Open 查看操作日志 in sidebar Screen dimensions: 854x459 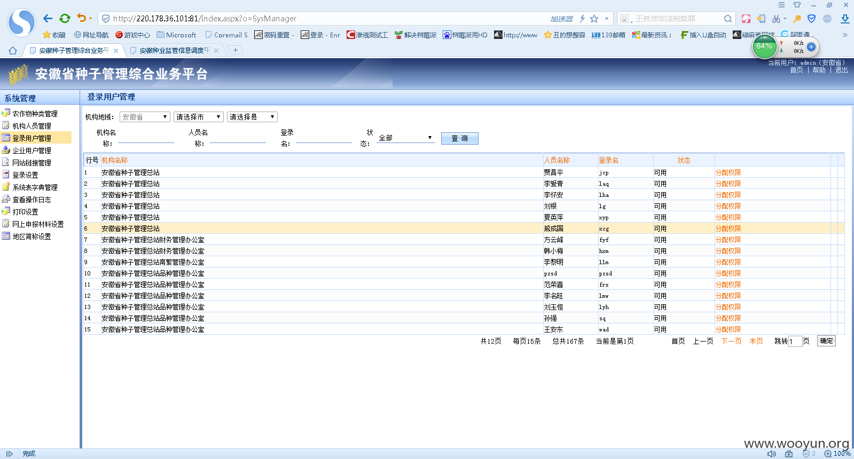(x=32, y=200)
